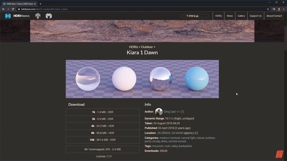Click the '$700 to go' funding progress bar
Screen dimensions: 287x161
tap(195, 16)
